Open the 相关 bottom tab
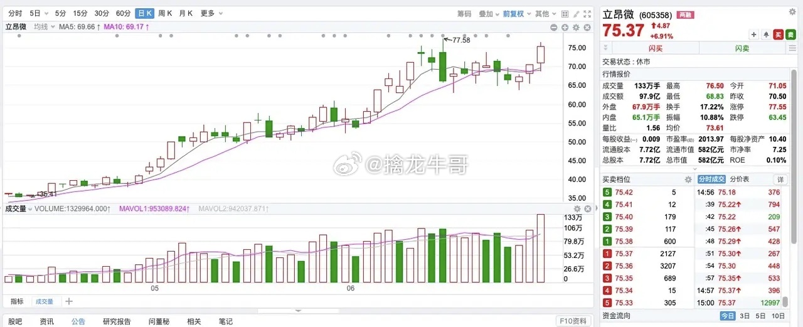803x327 pixels. pyautogui.click(x=194, y=321)
